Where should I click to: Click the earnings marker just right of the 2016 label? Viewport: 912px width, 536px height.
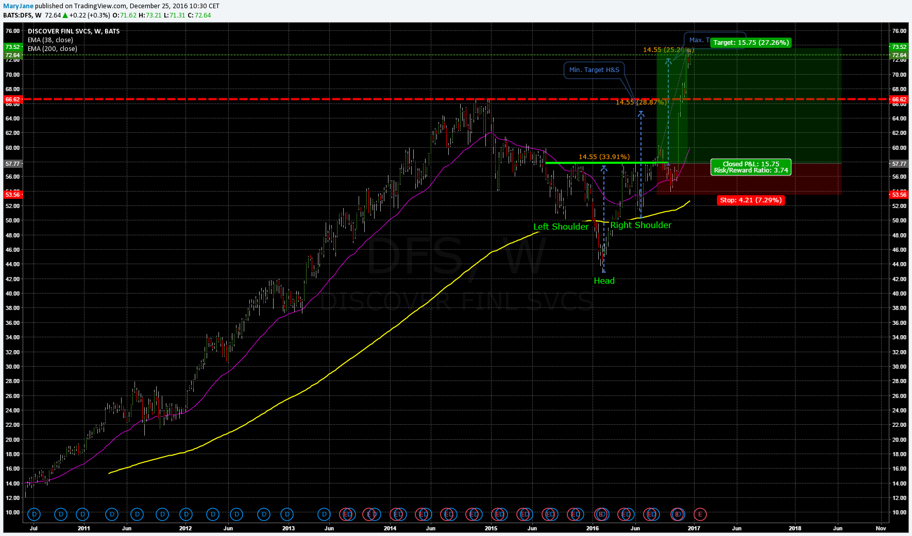(601, 514)
